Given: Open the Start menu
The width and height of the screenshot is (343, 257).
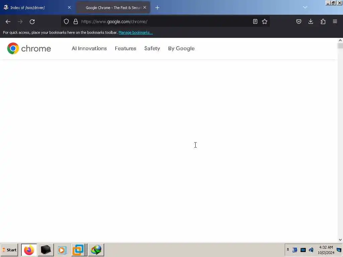Looking at the screenshot, I should click(9, 250).
